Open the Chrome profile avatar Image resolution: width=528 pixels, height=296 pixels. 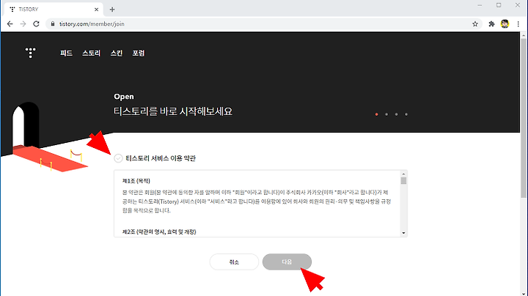pos(505,24)
